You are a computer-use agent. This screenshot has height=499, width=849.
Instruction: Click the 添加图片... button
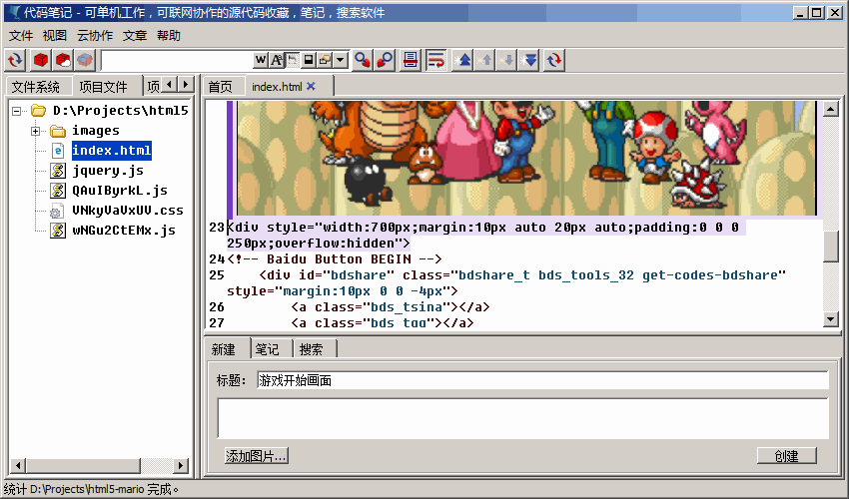tap(256, 456)
